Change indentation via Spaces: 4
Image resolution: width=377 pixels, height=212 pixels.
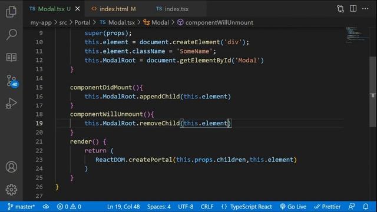coord(159,207)
